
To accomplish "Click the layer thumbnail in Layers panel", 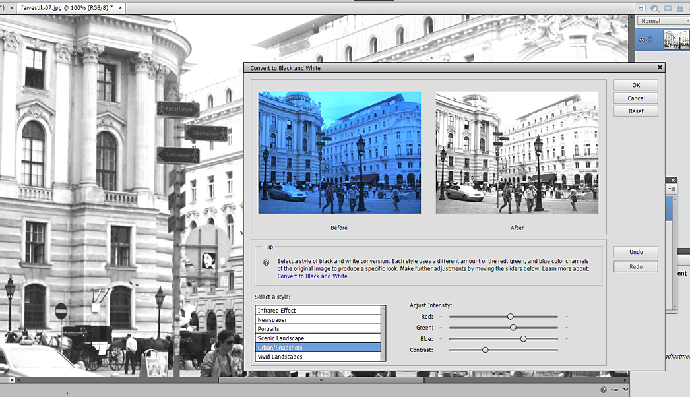I will (x=676, y=40).
